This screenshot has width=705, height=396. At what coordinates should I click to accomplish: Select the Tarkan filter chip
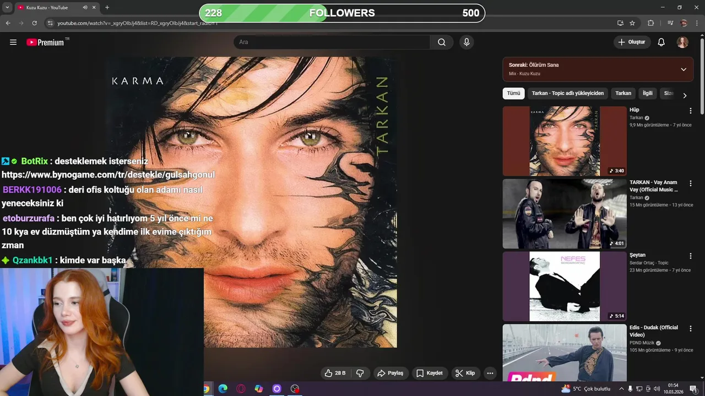click(x=623, y=94)
